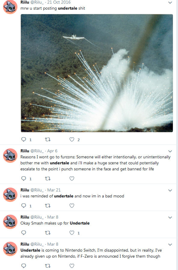The image size is (178, 270).
Task: Reply to the 21 Oct 2016 tweet
Action: [23, 139]
